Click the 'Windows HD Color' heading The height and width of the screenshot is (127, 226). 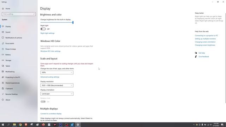click(50, 41)
